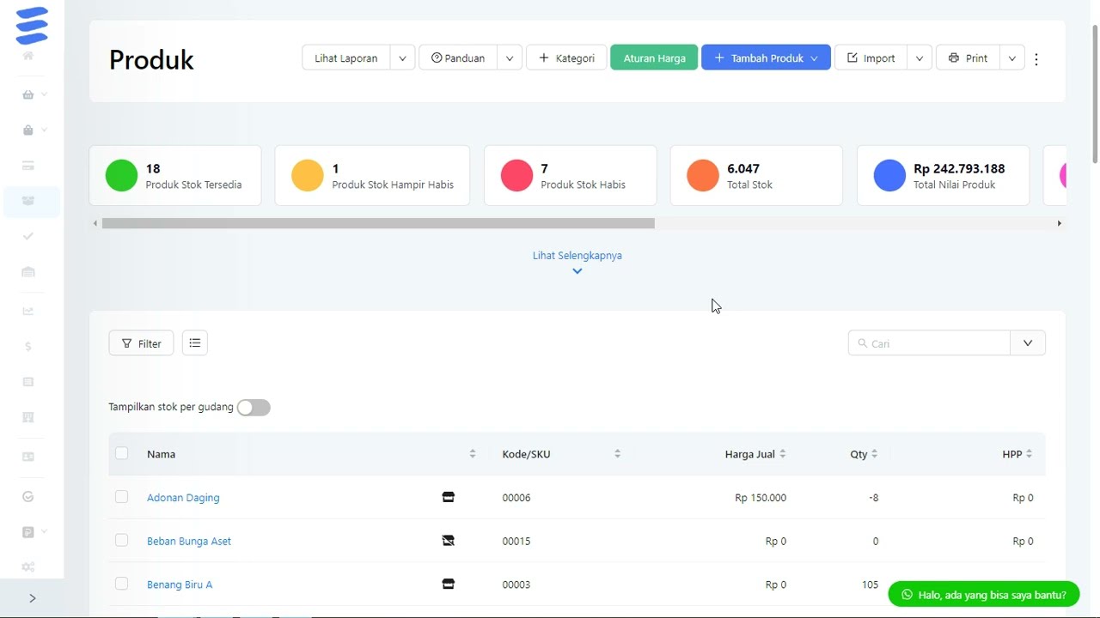Expand the shopping bag sidebar submenu chevron
This screenshot has height=618, width=1100.
click(x=44, y=130)
